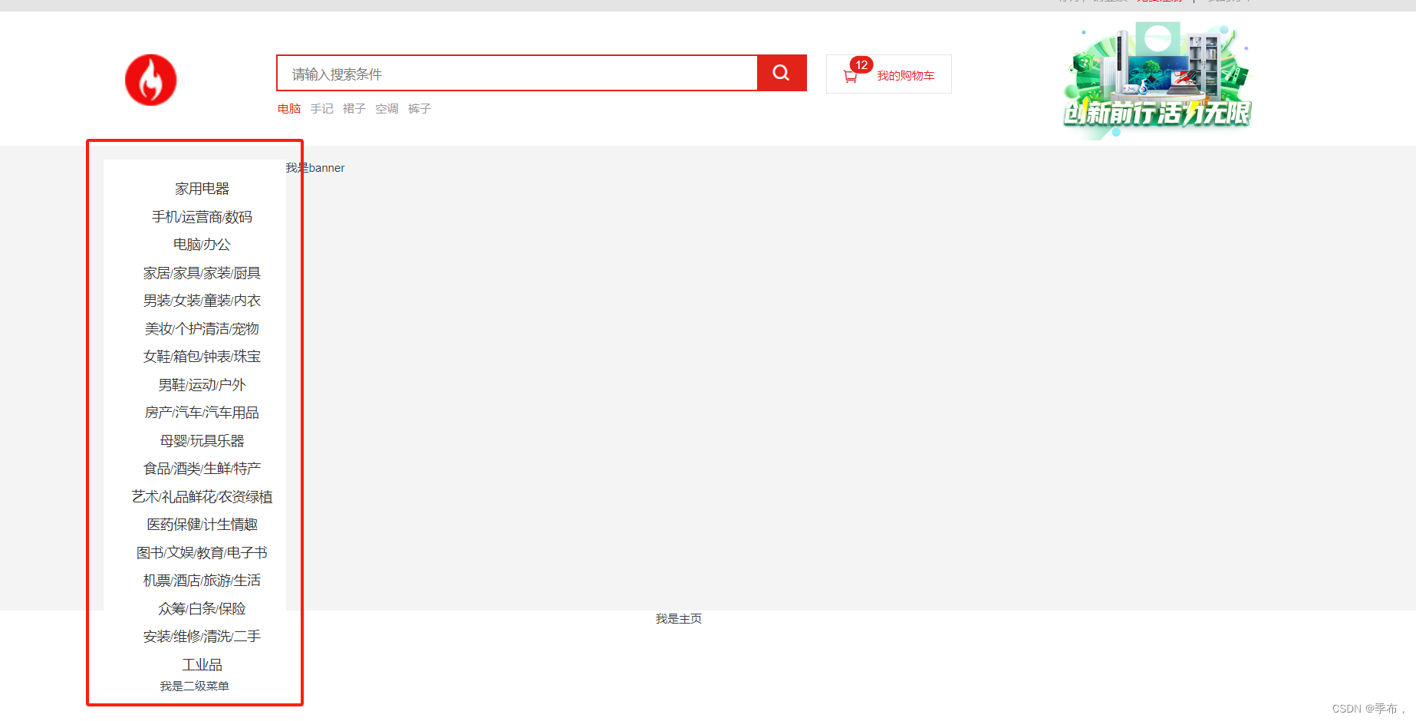
Task: Select 美妆/个护清洁/宠物 category
Action: [202, 329]
